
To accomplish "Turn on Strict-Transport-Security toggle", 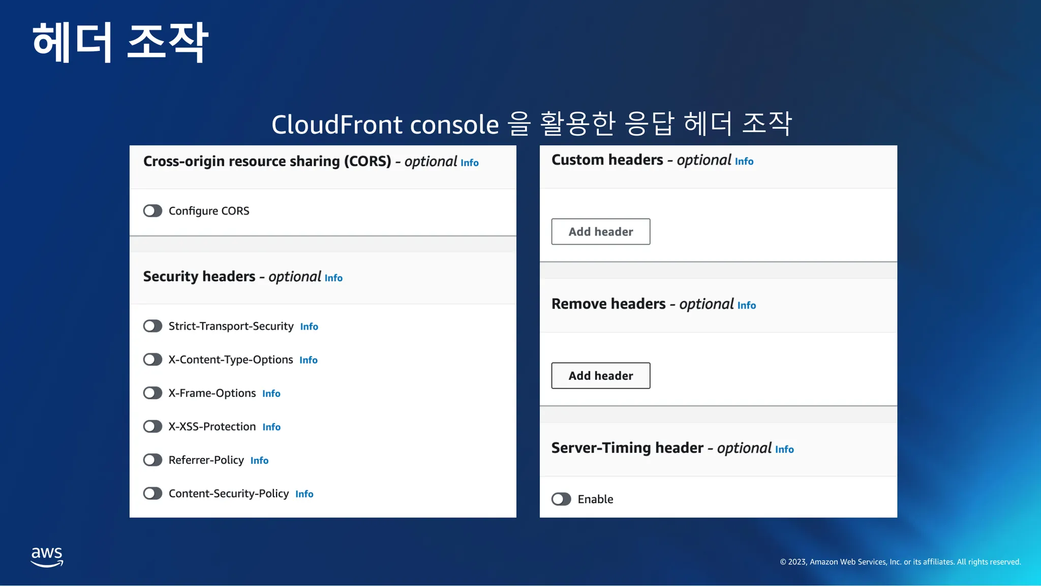I will click(x=152, y=326).
